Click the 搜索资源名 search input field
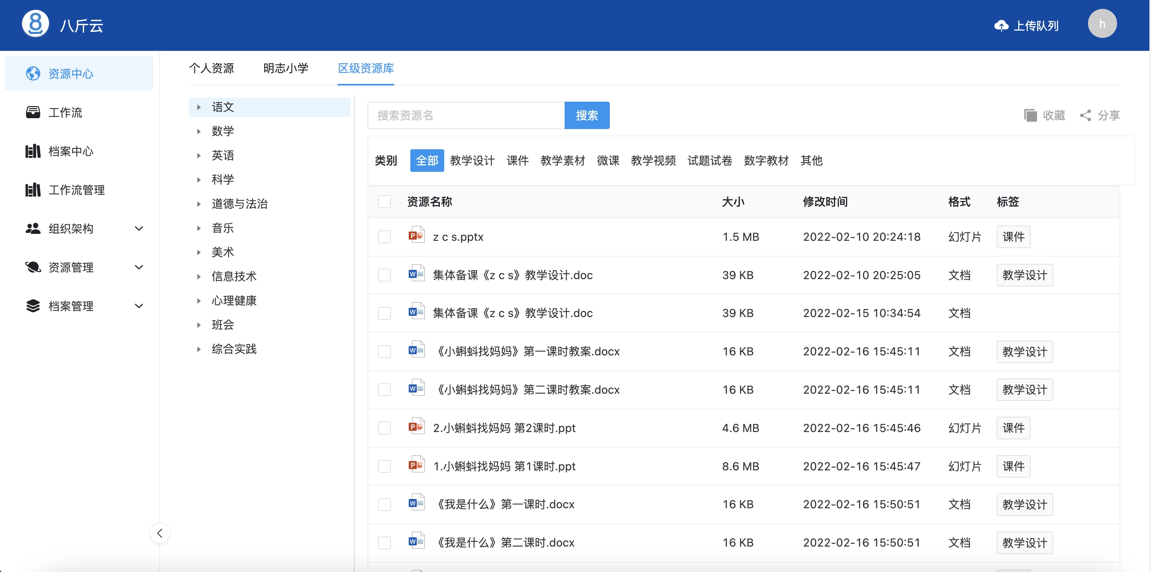 coord(466,115)
